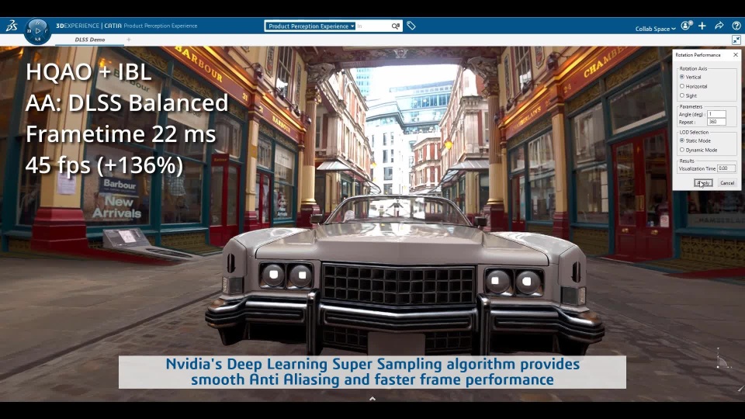The image size is (745, 419).
Task: Click the Repeat input field
Action: point(716,122)
